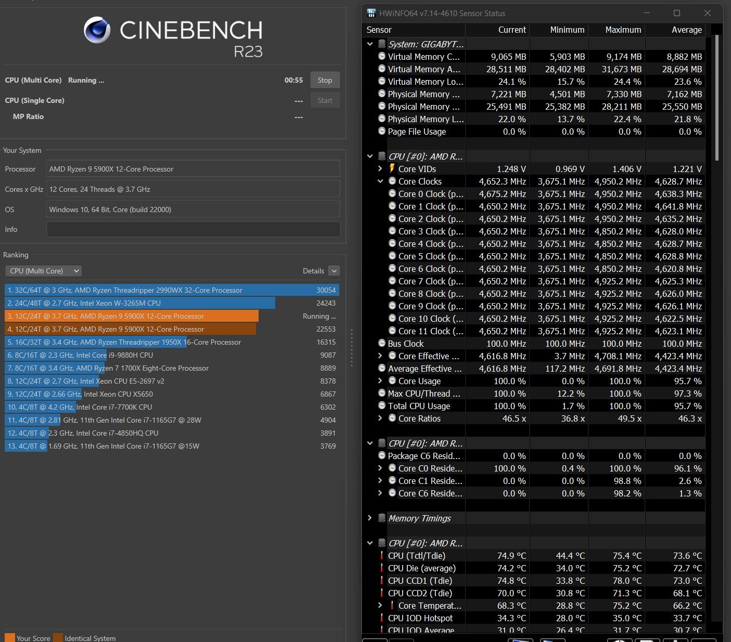The width and height of the screenshot is (731, 642).
Task: Click the Core VIDs lightning bolt icon
Action: pos(392,168)
